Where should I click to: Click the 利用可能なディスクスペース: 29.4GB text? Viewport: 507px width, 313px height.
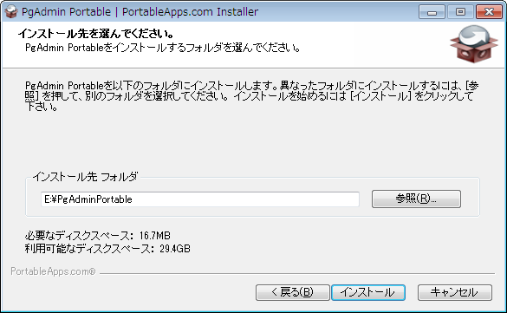[x=107, y=249]
